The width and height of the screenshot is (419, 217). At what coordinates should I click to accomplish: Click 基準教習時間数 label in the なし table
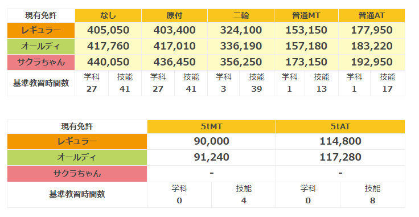click(x=41, y=83)
